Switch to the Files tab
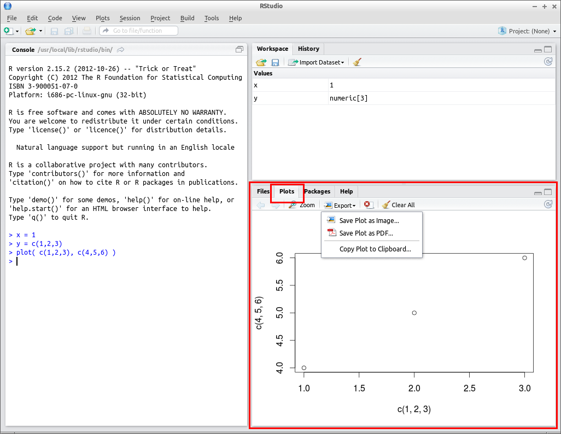Image resolution: width=561 pixels, height=434 pixels. click(262, 191)
